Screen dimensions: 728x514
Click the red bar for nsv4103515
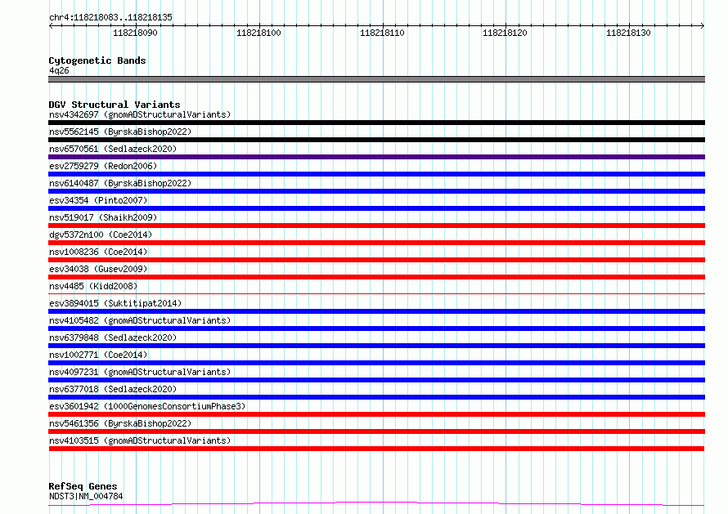pos(376,449)
